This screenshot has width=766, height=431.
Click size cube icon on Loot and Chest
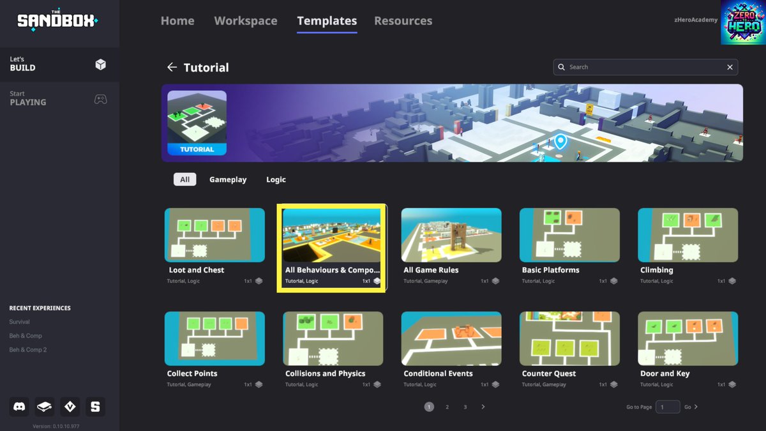pos(259,281)
